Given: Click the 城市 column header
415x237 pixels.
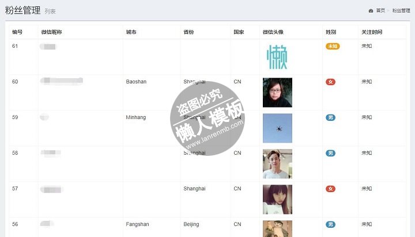Looking at the screenshot, I should (x=131, y=32).
